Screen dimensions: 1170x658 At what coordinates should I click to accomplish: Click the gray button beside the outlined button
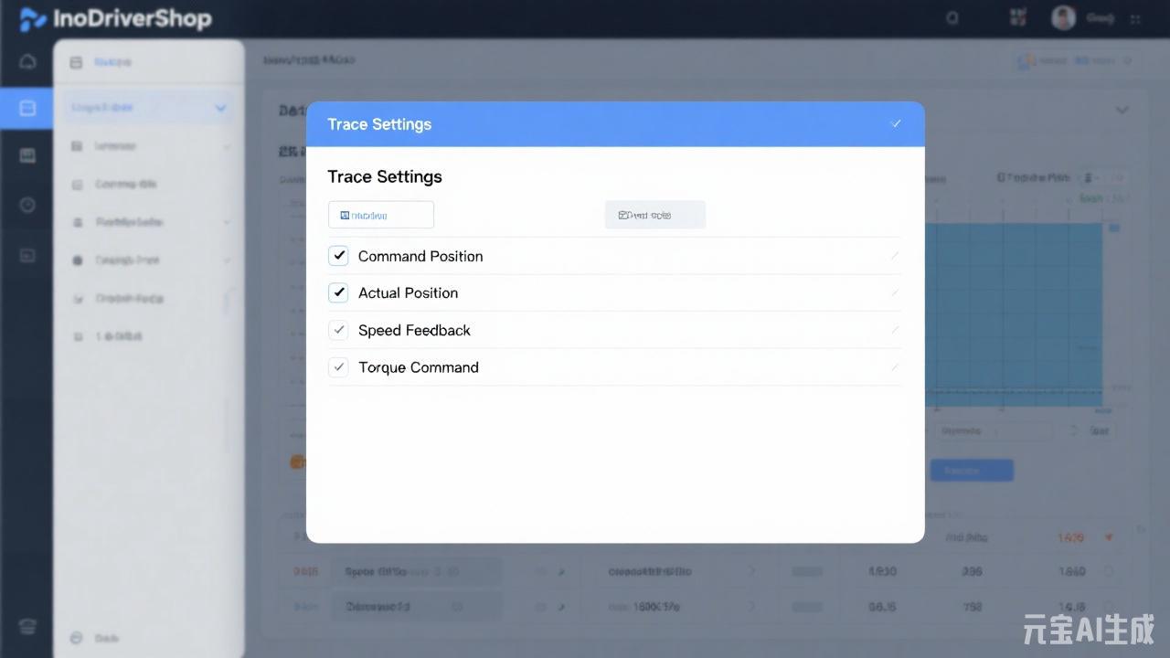tap(654, 215)
